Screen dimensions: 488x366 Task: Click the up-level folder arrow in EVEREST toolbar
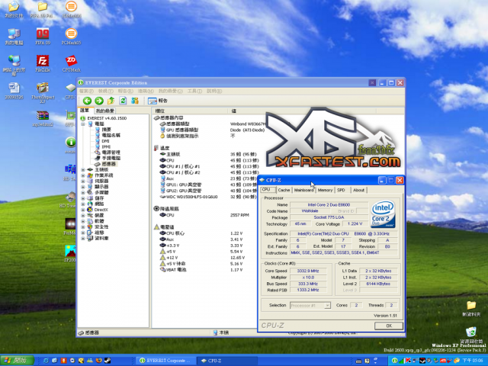pos(111,101)
